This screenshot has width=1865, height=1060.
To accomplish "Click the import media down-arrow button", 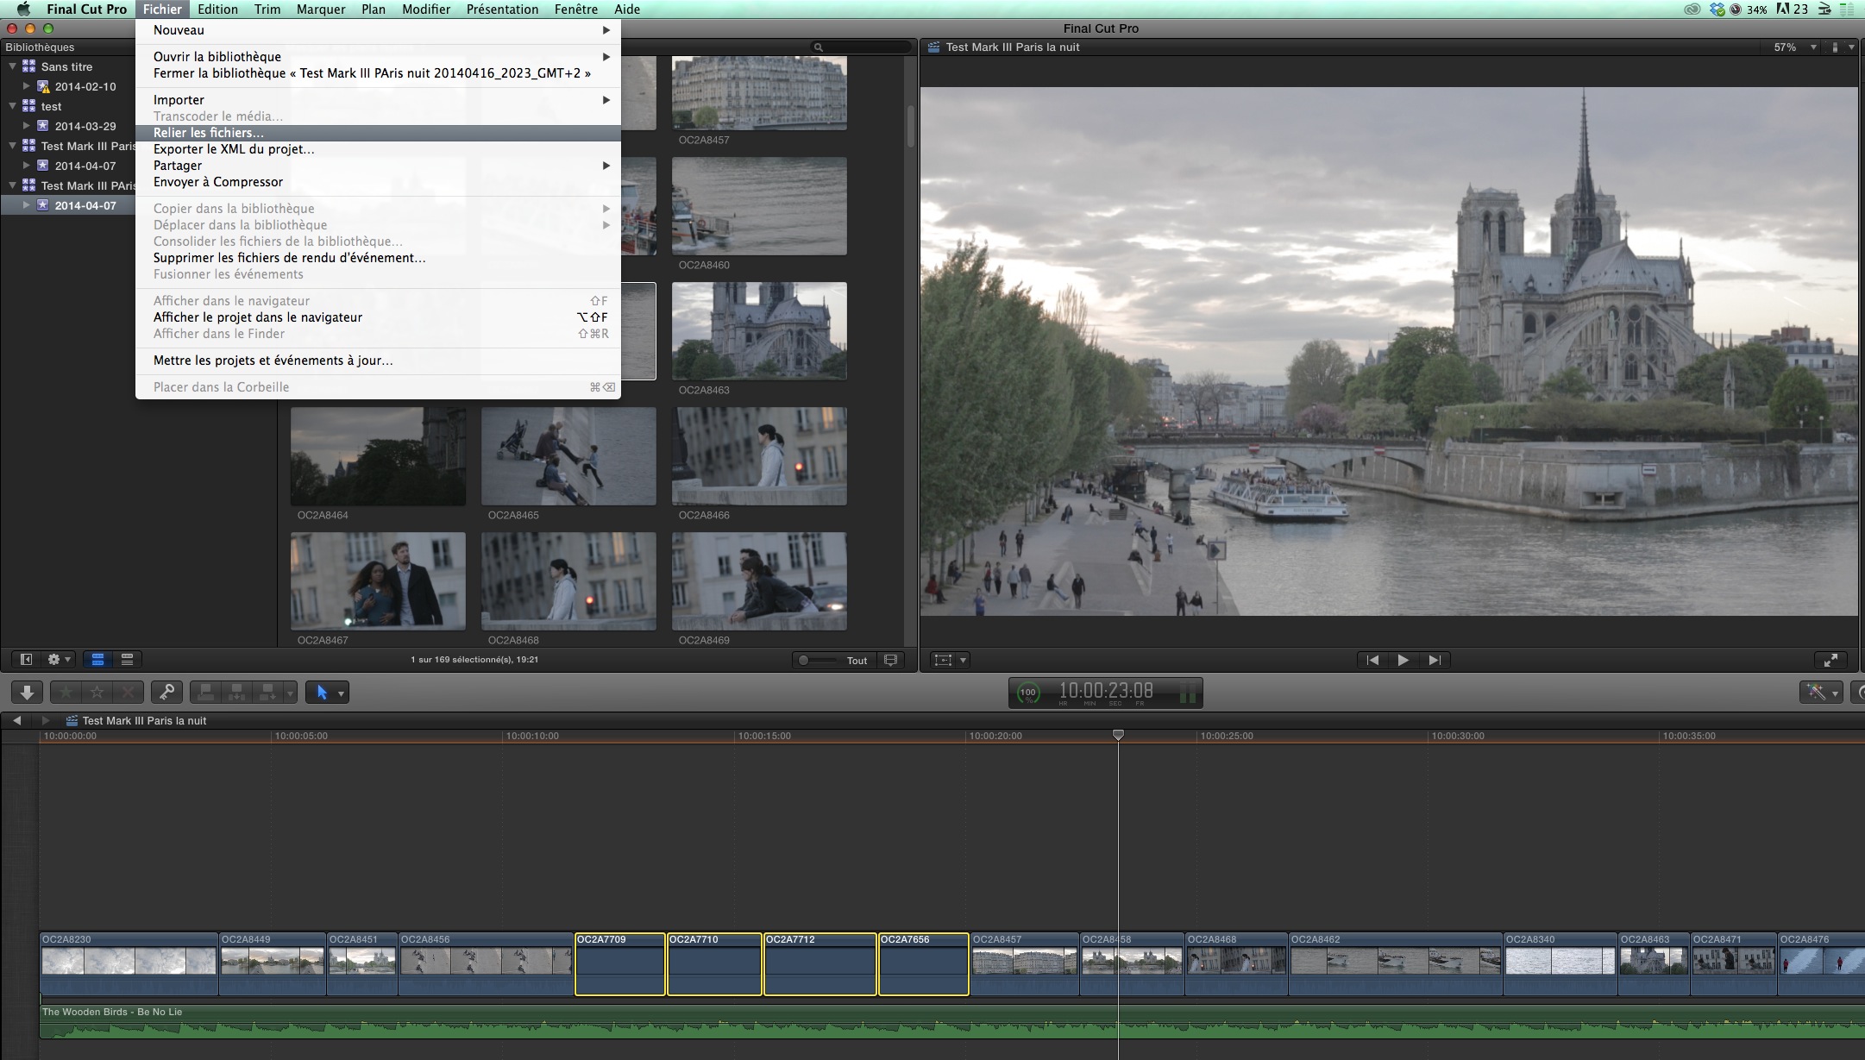I will [27, 693].
